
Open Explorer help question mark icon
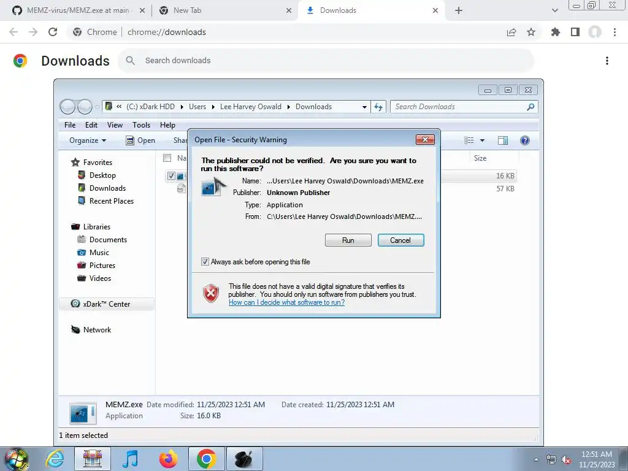pyautogui.click(x=525, y=140)
